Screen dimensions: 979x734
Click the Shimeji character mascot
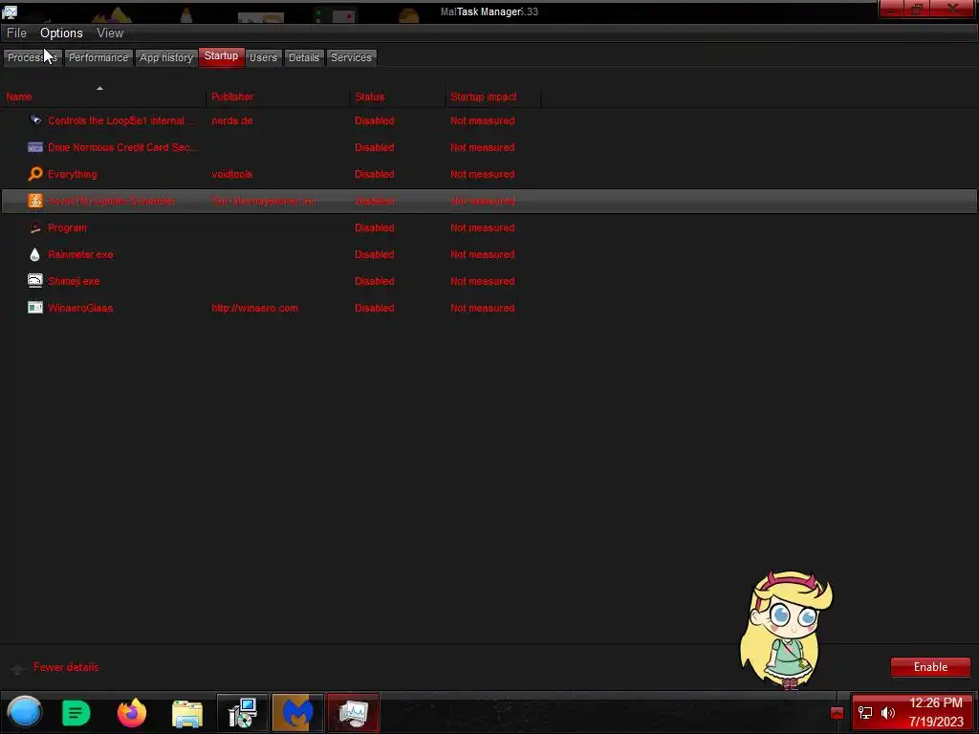786,629
